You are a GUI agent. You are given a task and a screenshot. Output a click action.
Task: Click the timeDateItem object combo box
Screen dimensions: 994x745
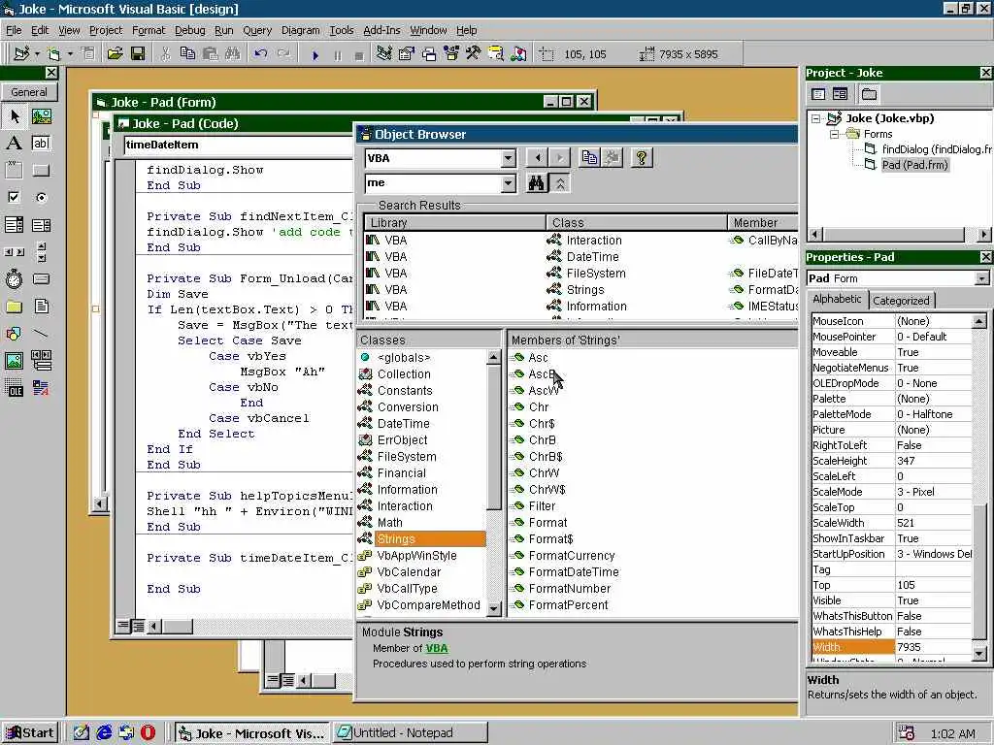tap(238, 146)
